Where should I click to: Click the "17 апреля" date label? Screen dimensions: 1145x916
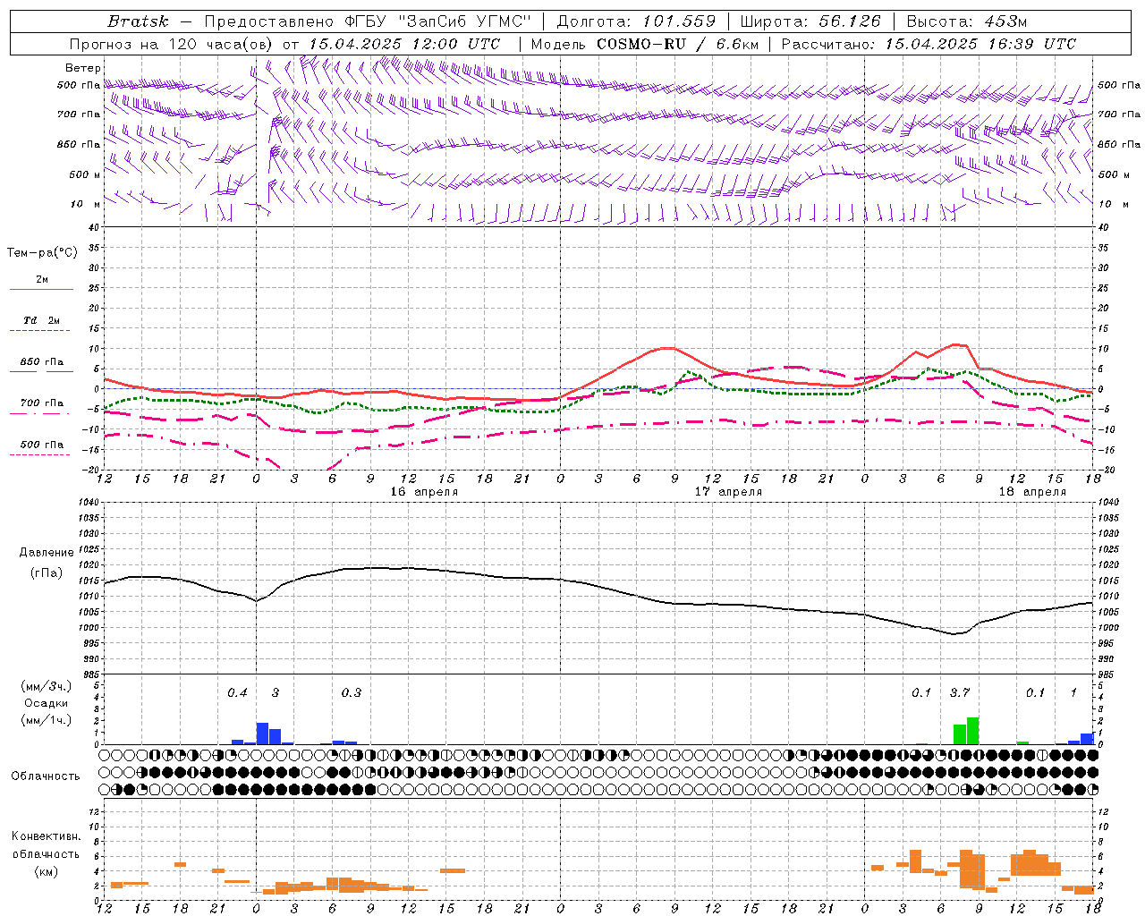click(729, 492)
